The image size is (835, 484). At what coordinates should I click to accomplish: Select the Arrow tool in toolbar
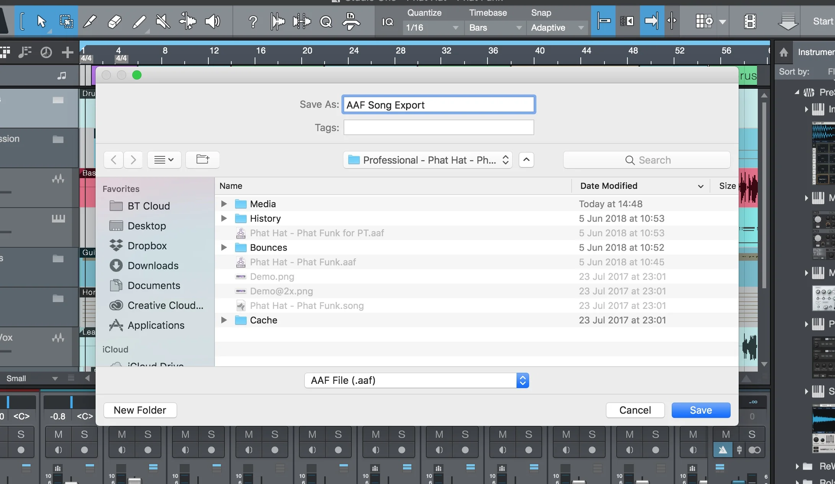point(41,21)
